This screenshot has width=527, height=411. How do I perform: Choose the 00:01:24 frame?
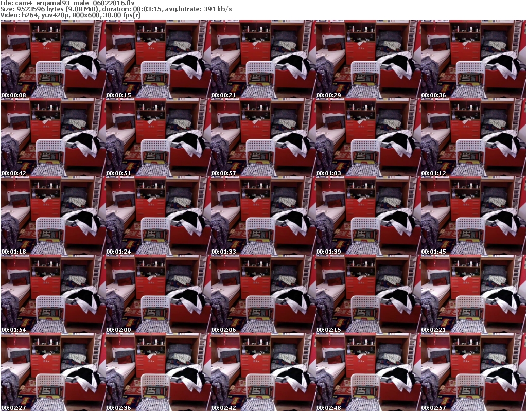click(159, 216)
